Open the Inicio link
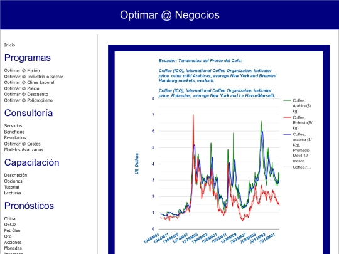 coord(9,45)
